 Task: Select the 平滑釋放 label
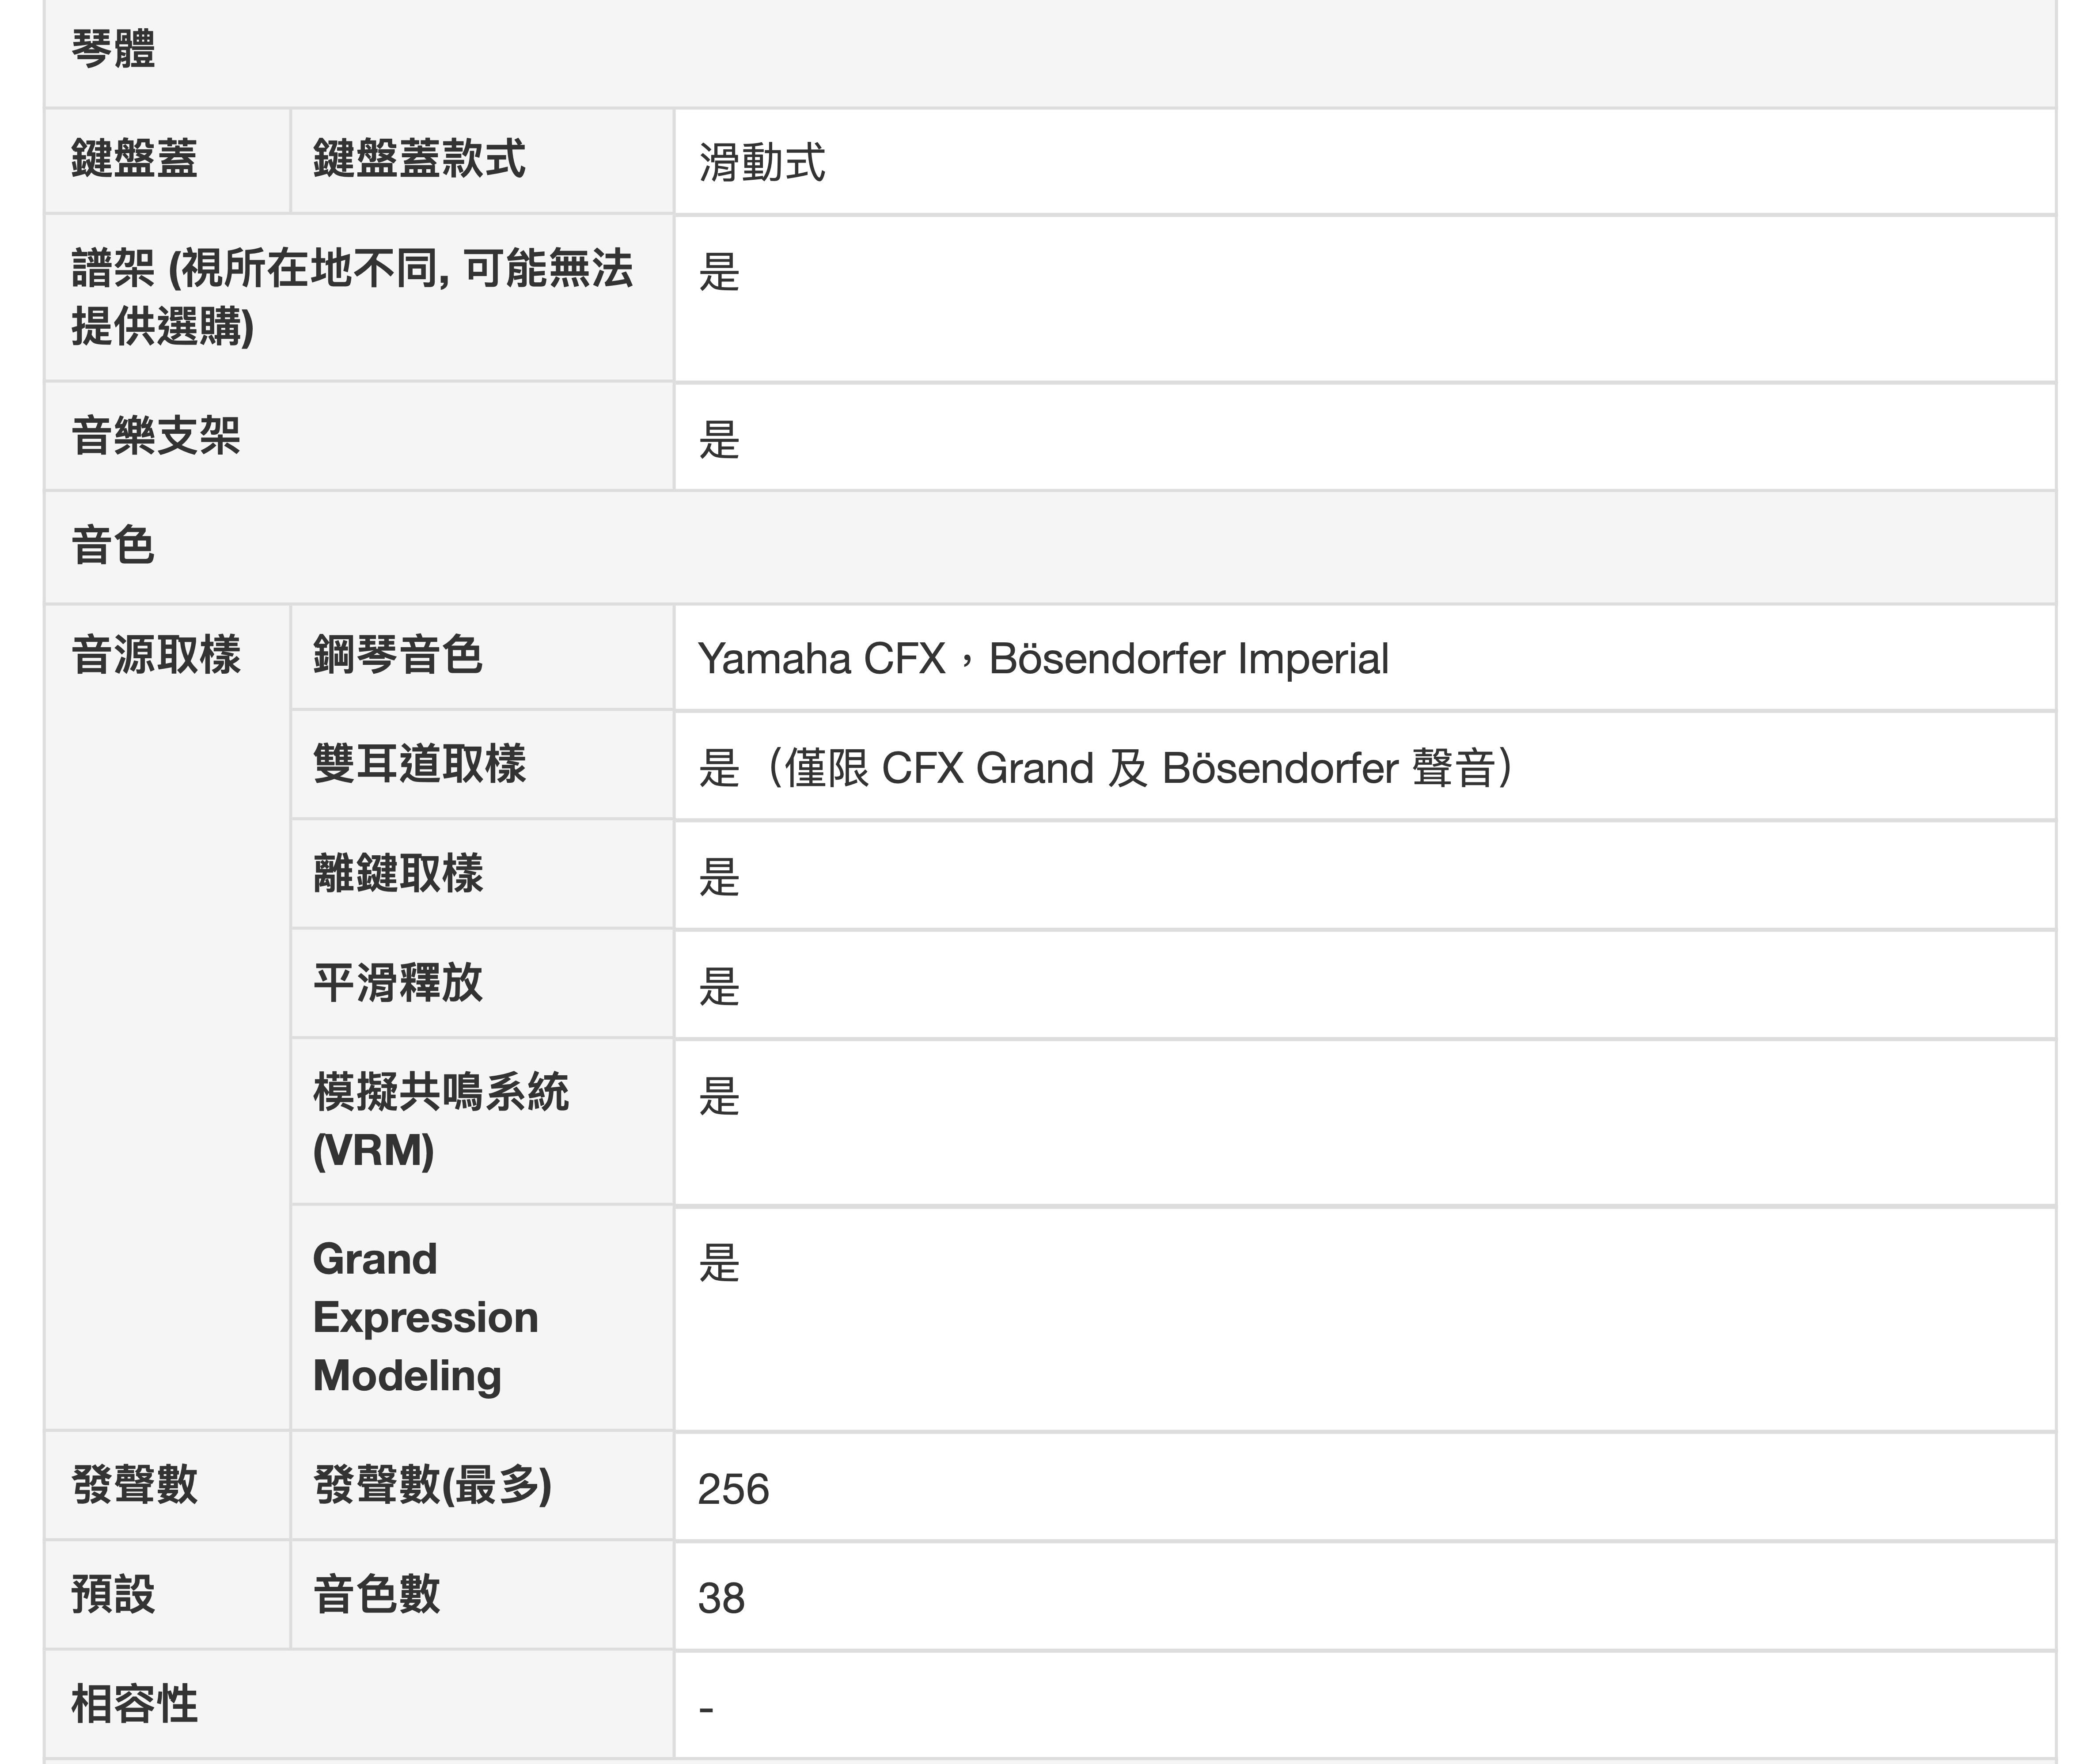[398, 983]
